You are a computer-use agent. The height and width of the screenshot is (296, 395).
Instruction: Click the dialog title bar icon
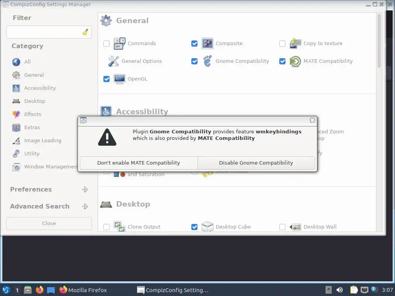tap(83, 120)
